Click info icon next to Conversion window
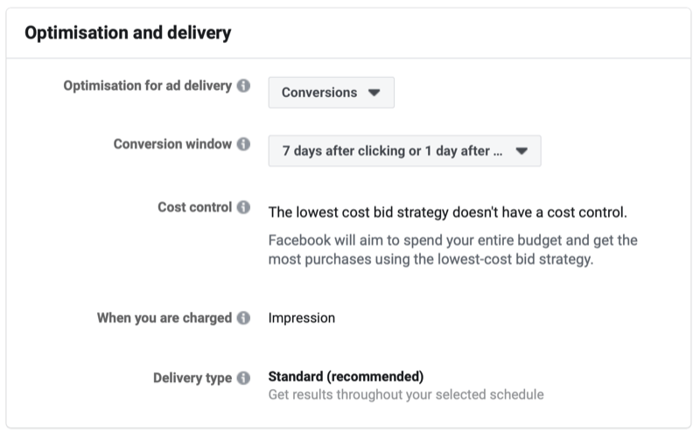The image size is (700, 438). click(x=243, y=144)
